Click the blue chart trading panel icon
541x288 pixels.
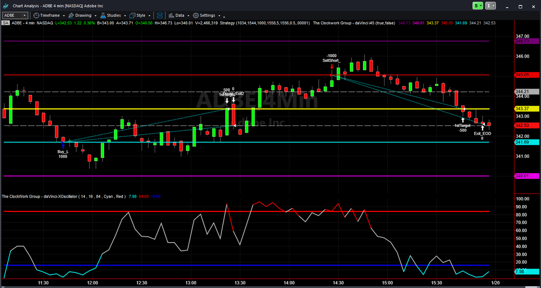[x=160, y=15]
